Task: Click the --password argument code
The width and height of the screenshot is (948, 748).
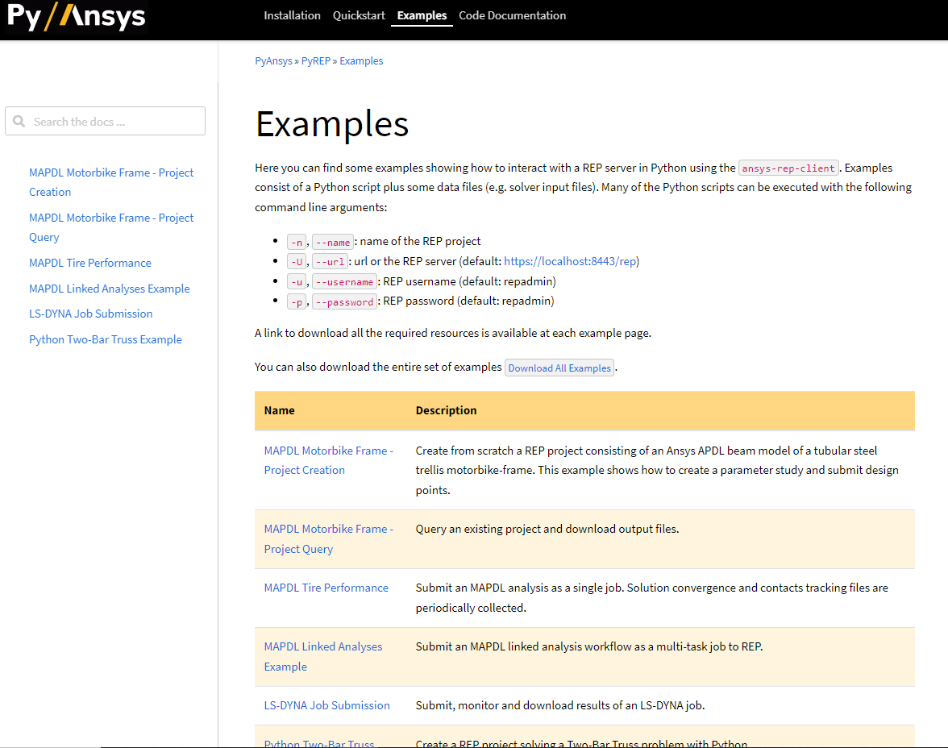Action: pyautogui.click(x=345, y=301)
